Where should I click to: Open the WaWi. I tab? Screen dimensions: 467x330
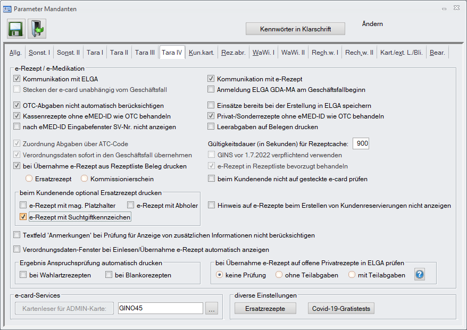click(263, 53)
